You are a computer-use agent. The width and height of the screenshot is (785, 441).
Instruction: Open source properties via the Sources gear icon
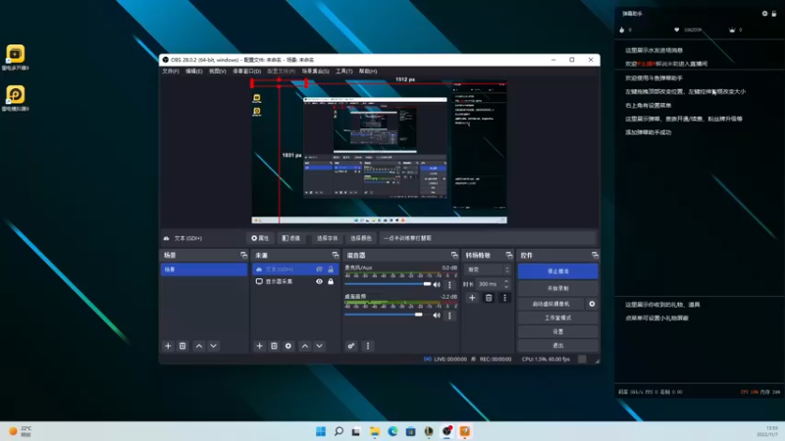tap(288, 346)
